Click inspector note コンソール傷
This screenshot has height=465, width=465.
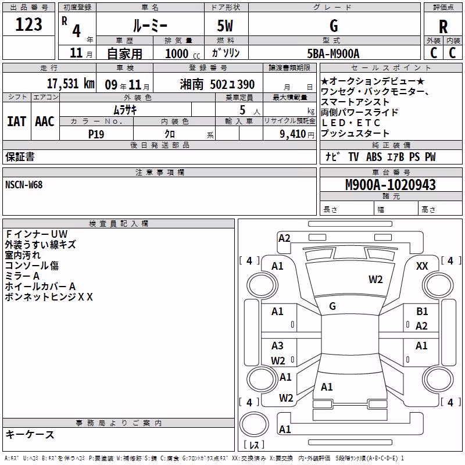pyautogui.click(x=32, y=265)
